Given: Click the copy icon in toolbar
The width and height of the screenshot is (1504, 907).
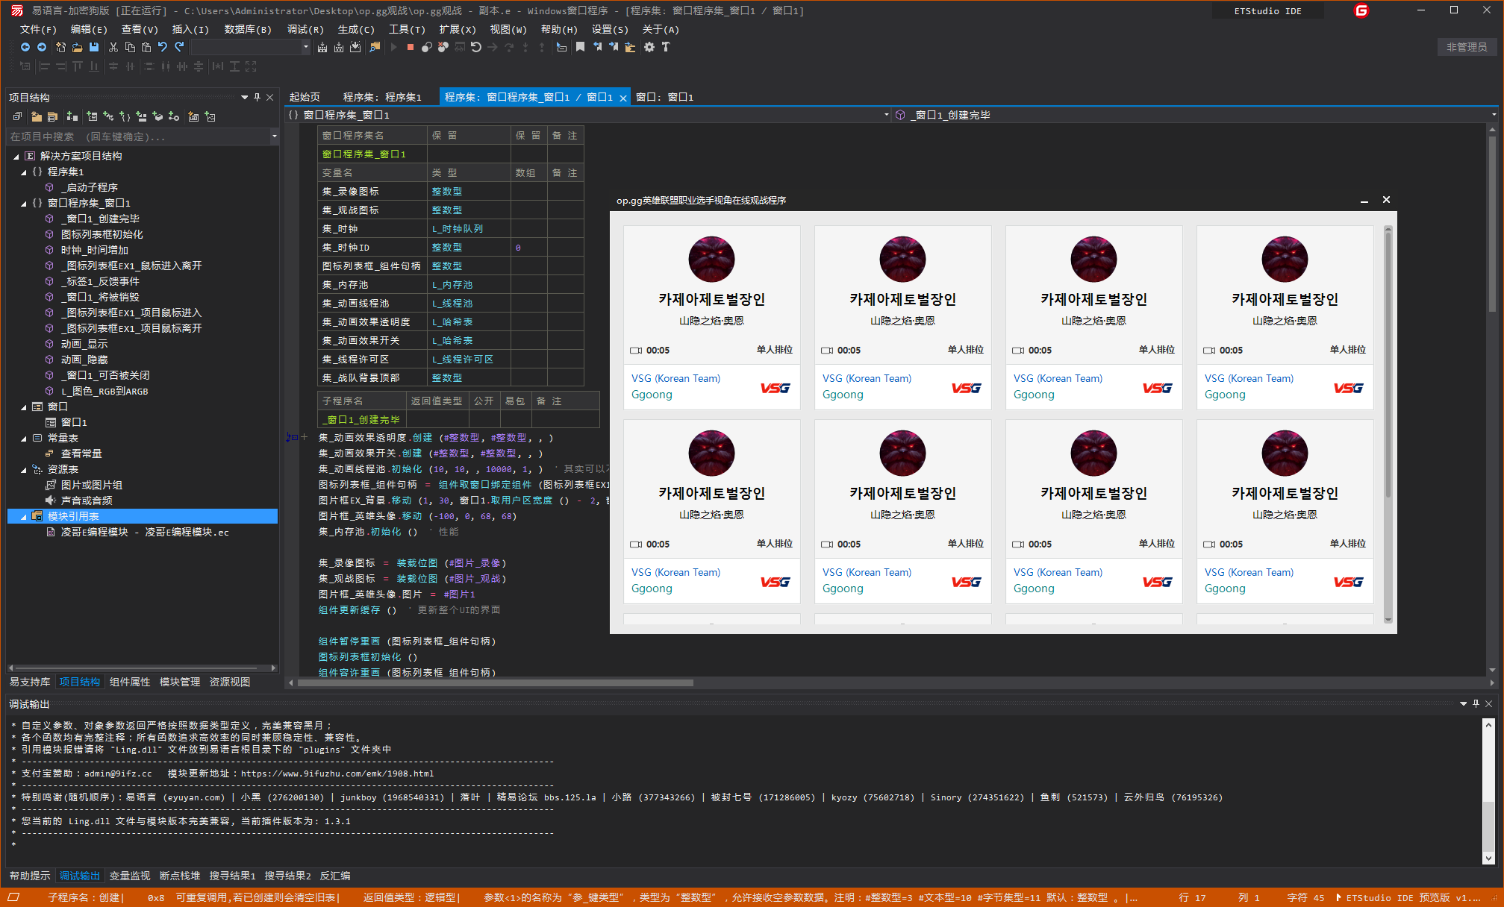Looking at the screenshot, I should 130,47.
